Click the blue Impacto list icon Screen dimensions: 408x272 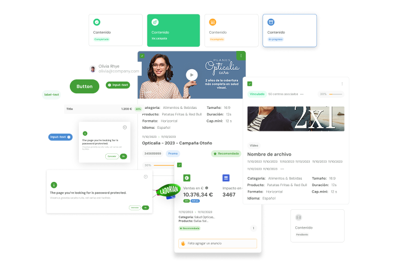coord(226,178)
